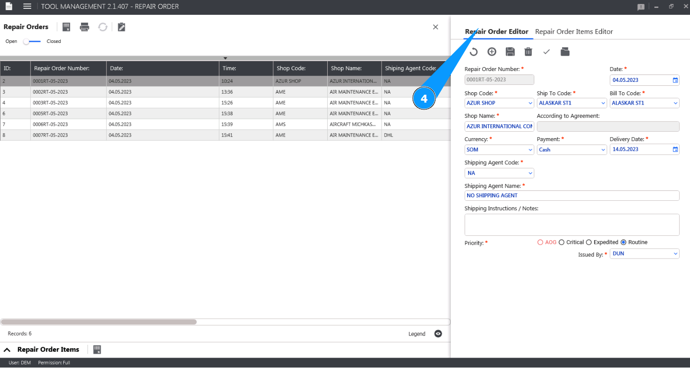
Task: Select repair order 0006RT-05-2023 row
Action: 225,124
